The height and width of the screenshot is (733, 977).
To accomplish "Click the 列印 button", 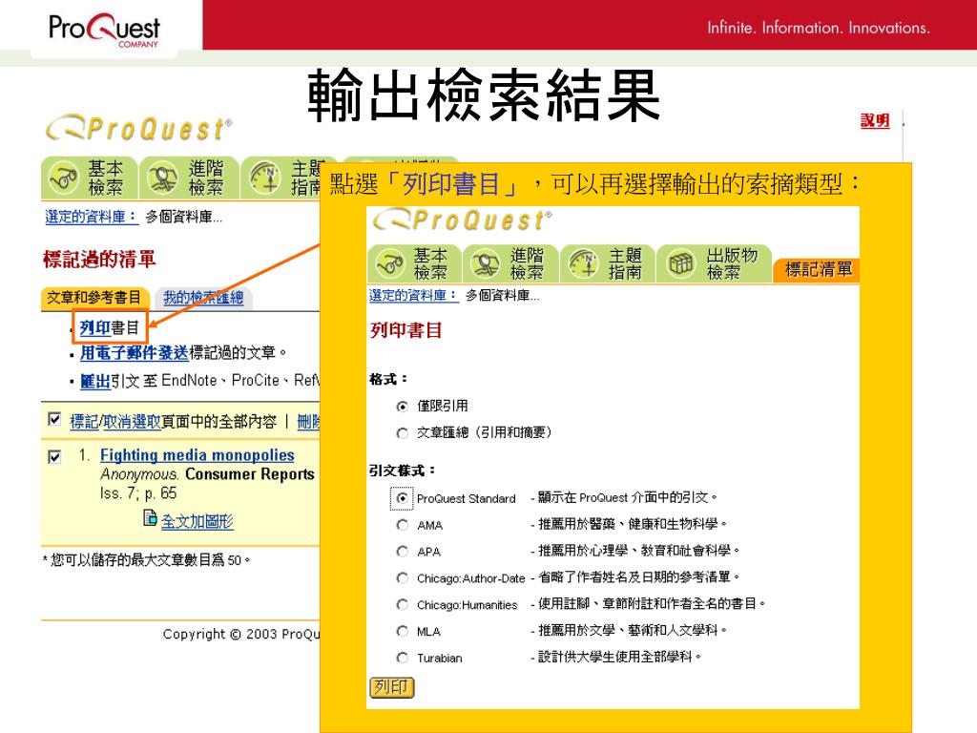I will [x=392, y=687].
